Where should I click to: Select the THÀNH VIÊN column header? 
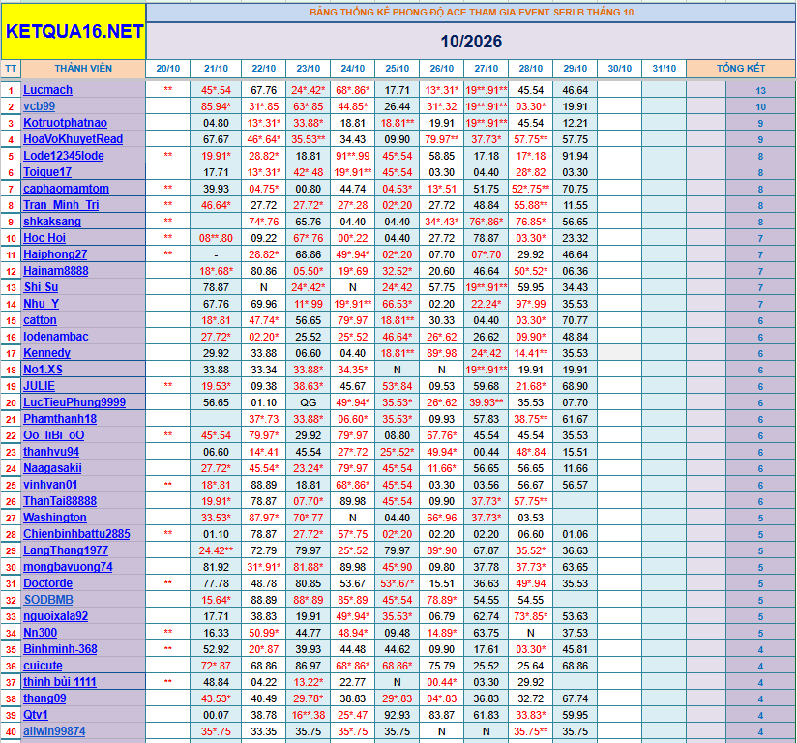click(x=83, y=69)
